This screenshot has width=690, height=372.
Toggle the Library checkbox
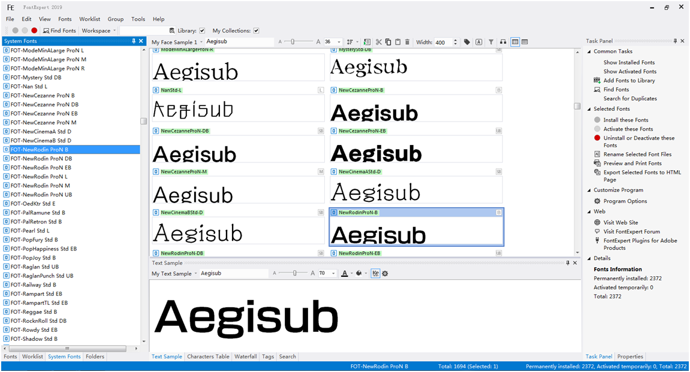click(x=202, y=31)
